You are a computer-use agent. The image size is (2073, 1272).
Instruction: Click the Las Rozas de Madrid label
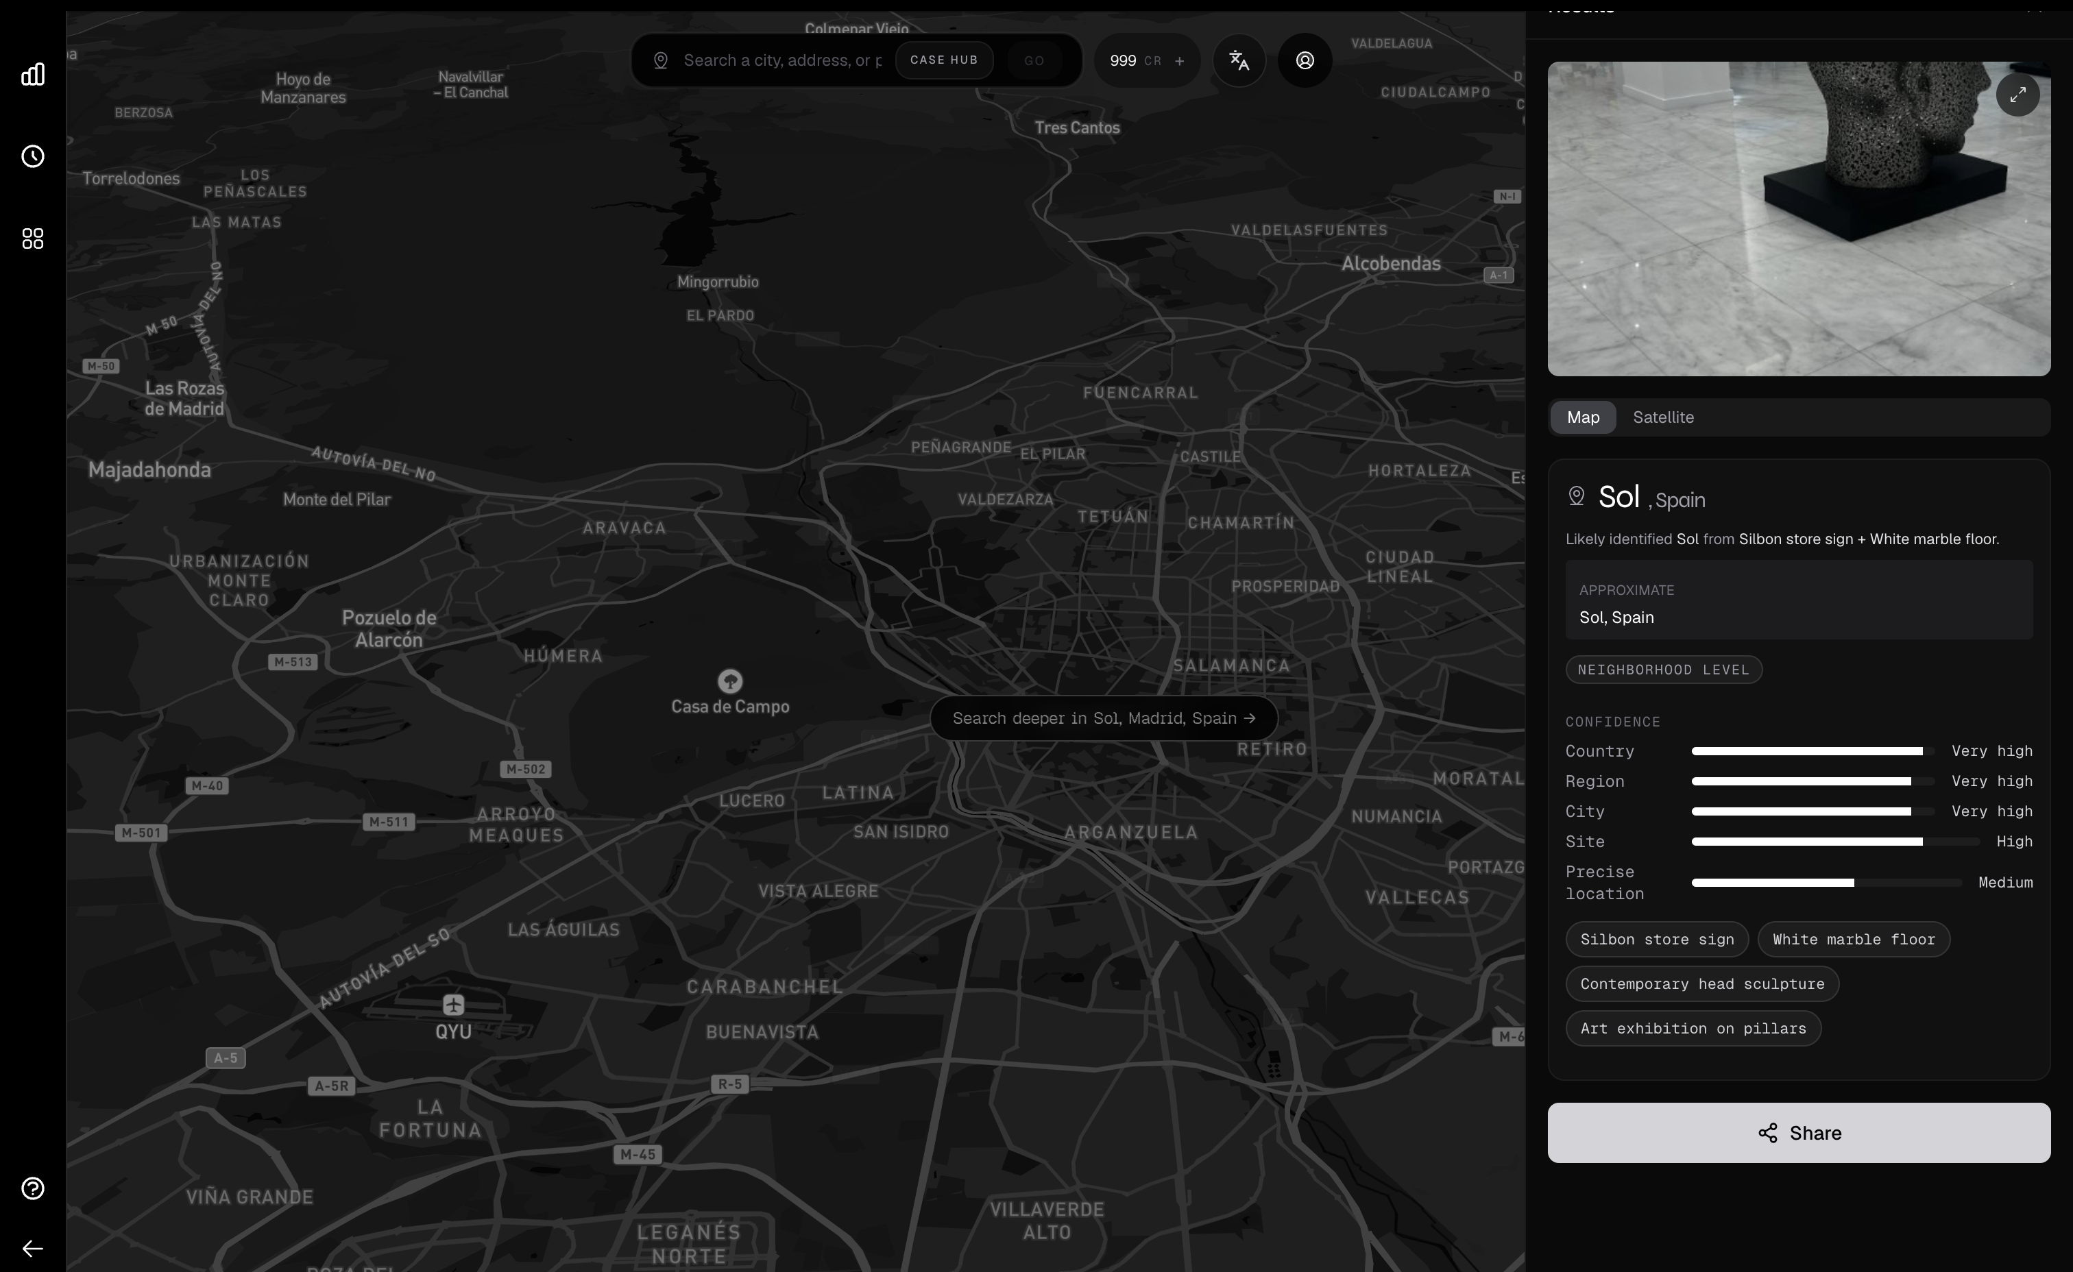(x=184, y=398)
